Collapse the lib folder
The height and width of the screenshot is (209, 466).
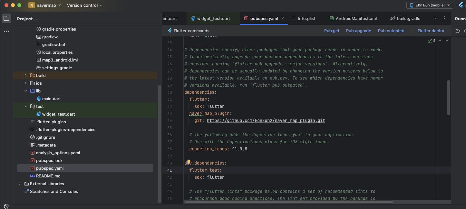(x=26, y=91)
